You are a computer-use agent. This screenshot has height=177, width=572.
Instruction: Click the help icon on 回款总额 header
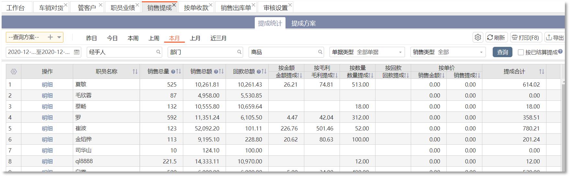tap(259, 72)
